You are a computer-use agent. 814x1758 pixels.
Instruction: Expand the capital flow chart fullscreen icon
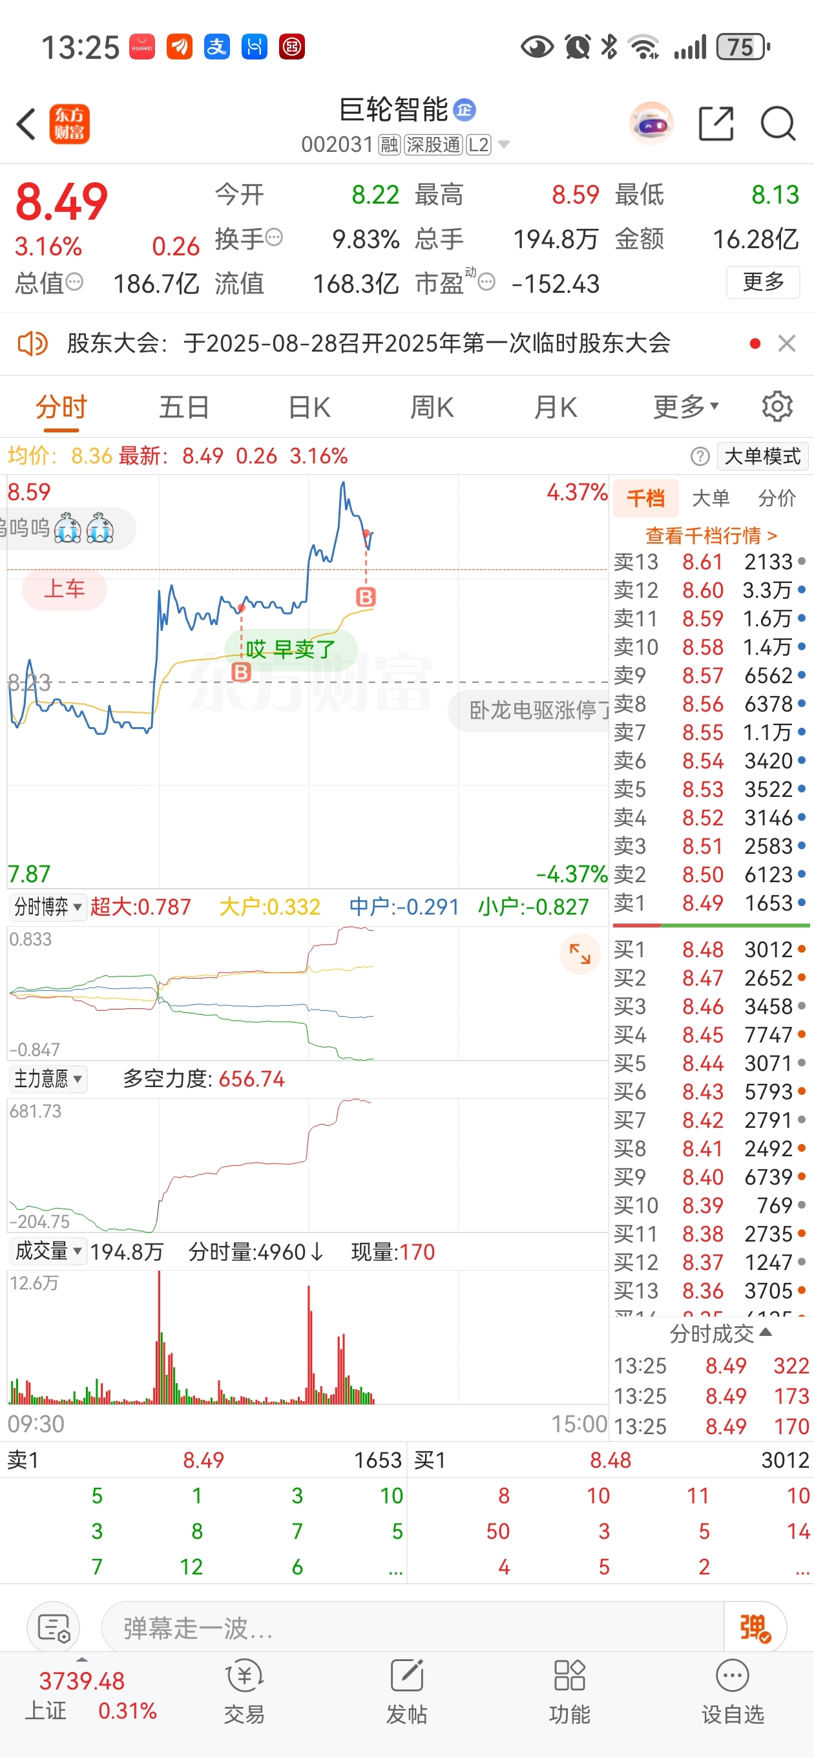coord(580,953)
